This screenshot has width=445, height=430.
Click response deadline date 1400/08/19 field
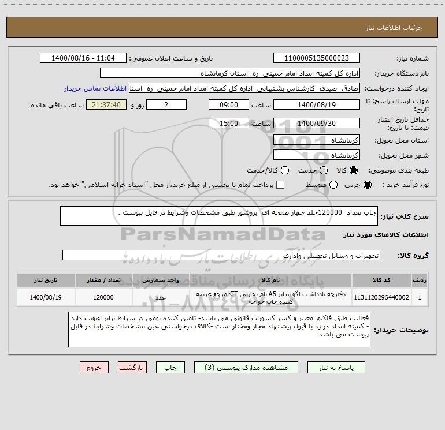[317, 104]
